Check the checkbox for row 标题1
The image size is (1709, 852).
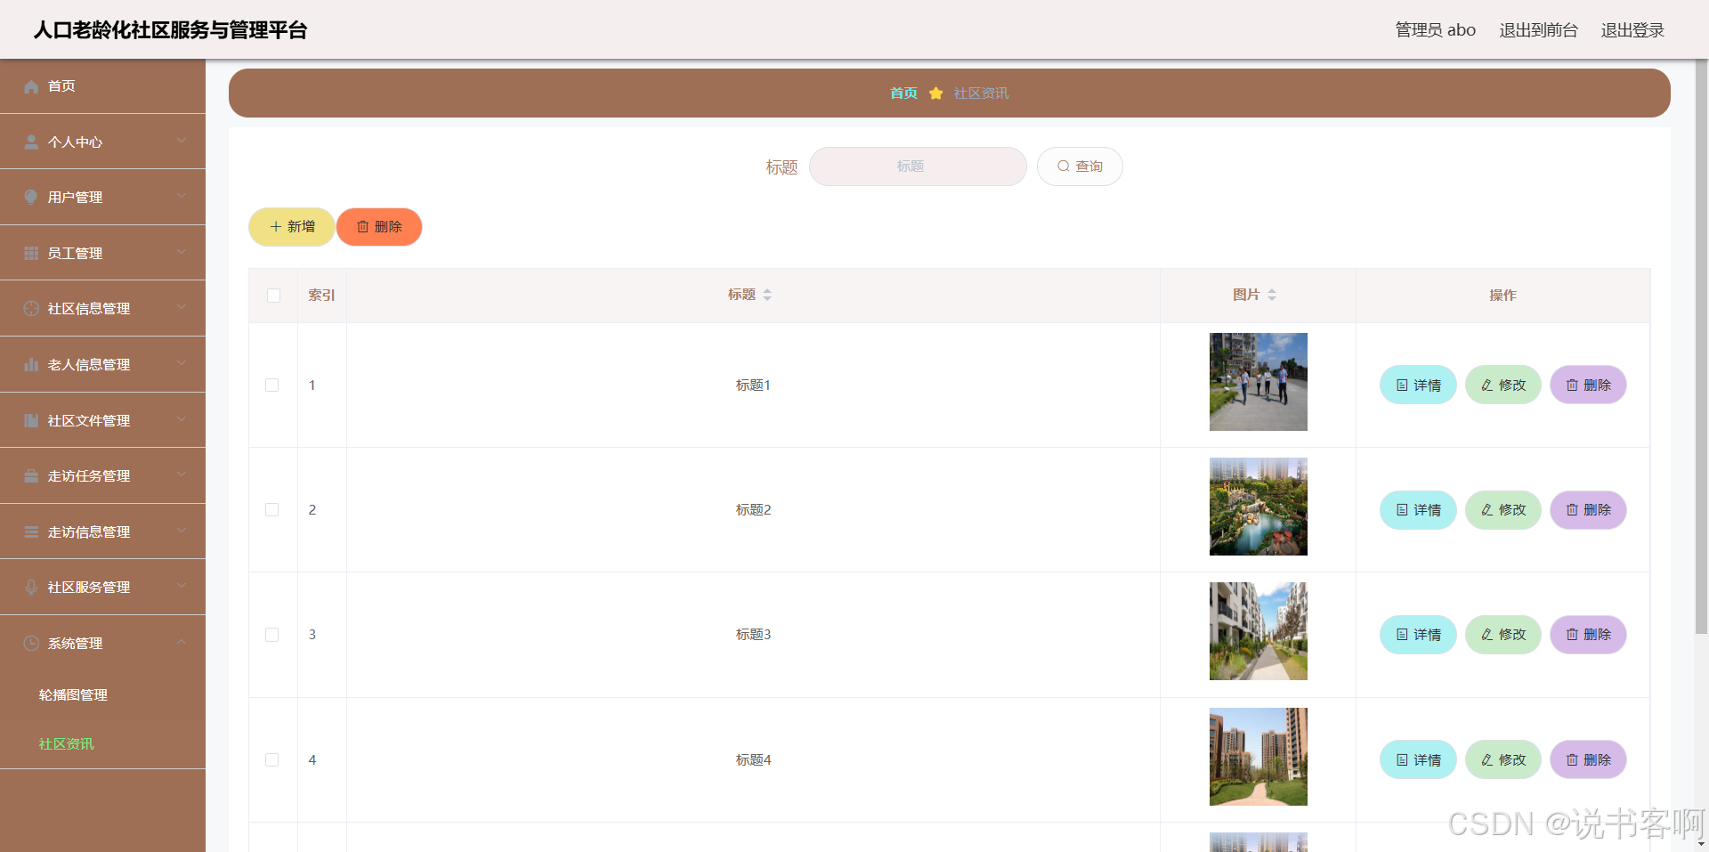pyautogui.click(x=272, y=385)
